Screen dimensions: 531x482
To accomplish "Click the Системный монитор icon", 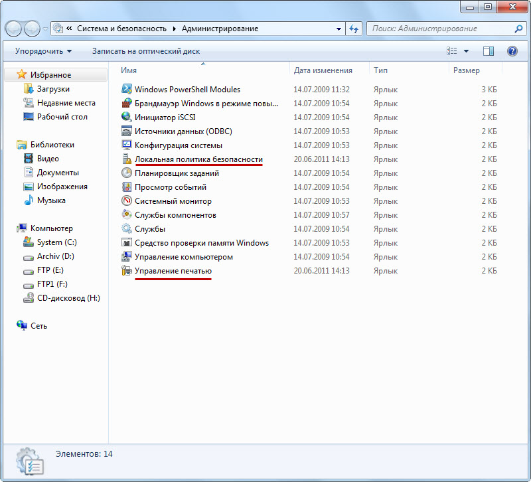I will [x=127, y=201].
